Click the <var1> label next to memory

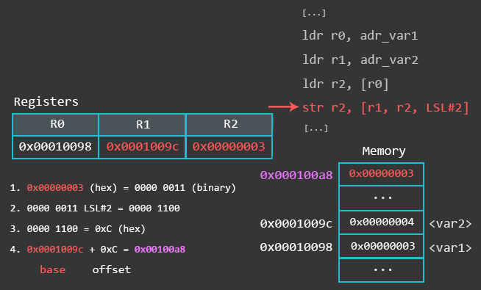tap(450, 247)
